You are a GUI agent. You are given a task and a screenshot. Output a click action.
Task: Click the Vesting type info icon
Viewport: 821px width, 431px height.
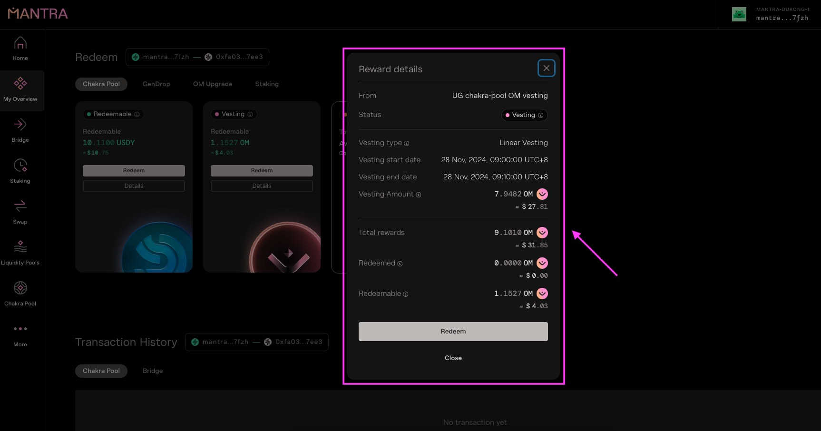point(407,143)
